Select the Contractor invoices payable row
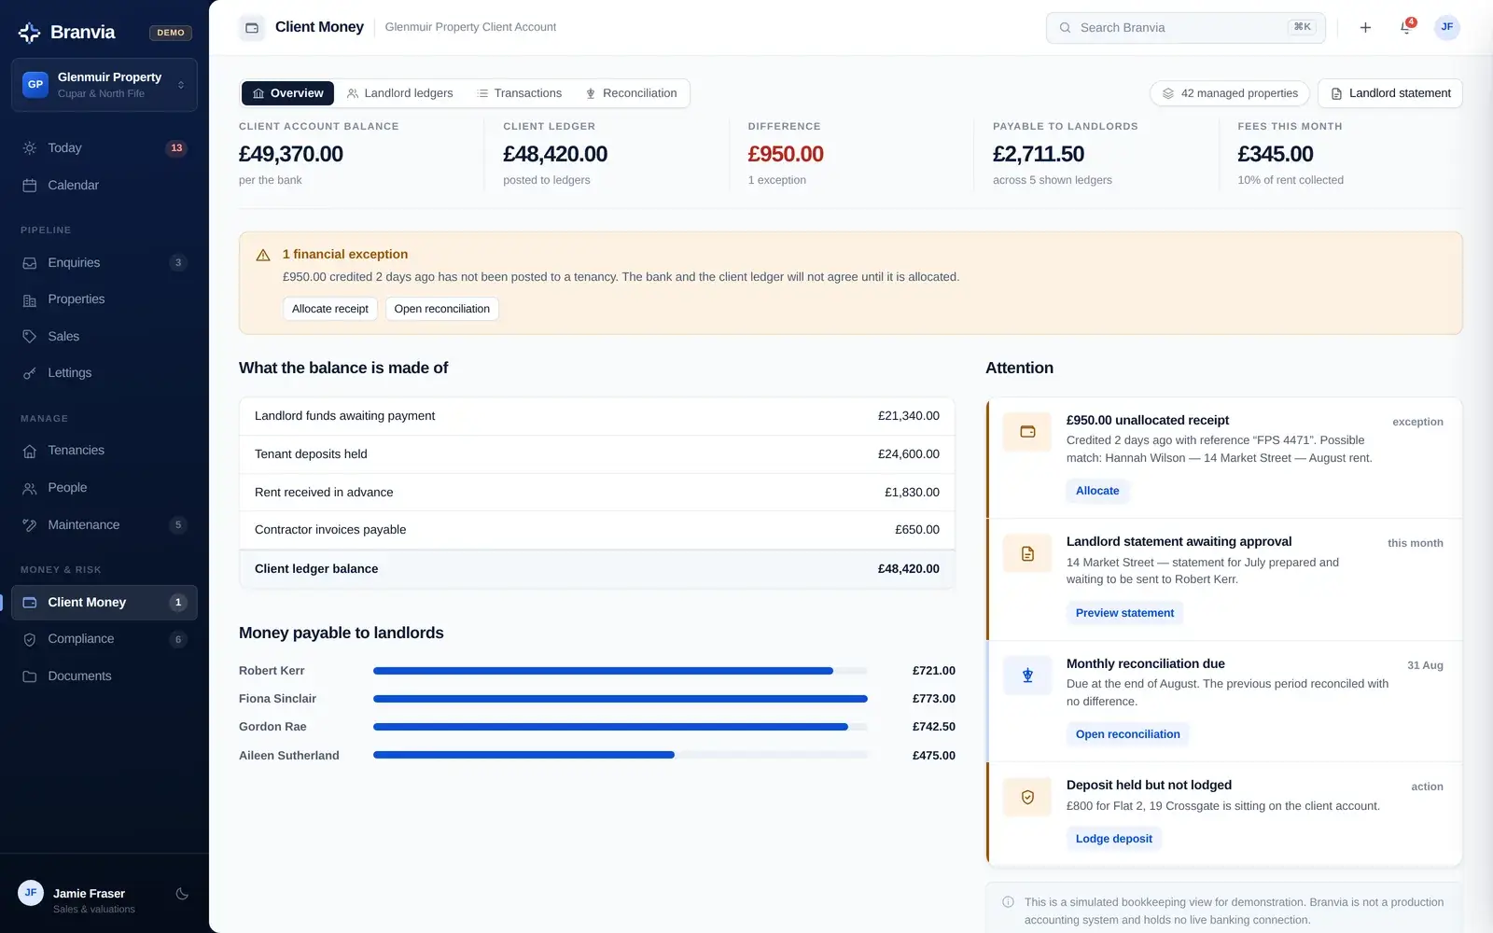Screen dimensions: 1493x933 tap(597, 530)
